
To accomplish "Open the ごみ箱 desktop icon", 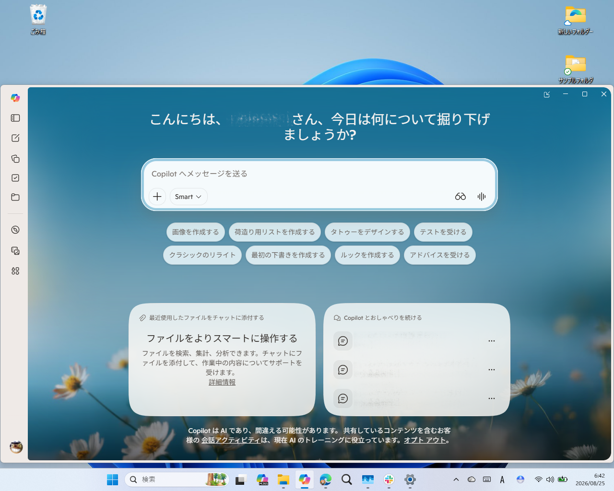I will point(38,20).
